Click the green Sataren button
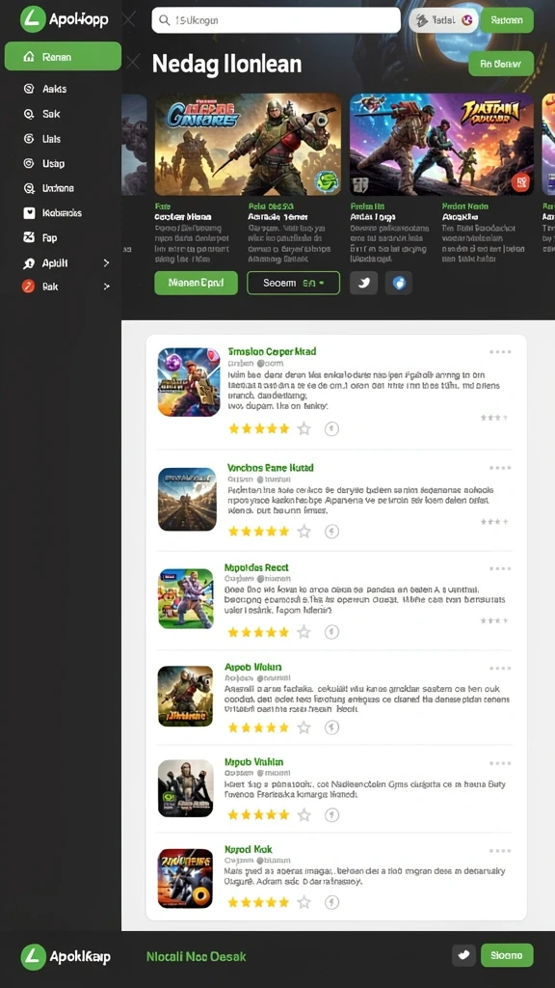This screenshot has width=555, height=988. click(x=507, y=20)
